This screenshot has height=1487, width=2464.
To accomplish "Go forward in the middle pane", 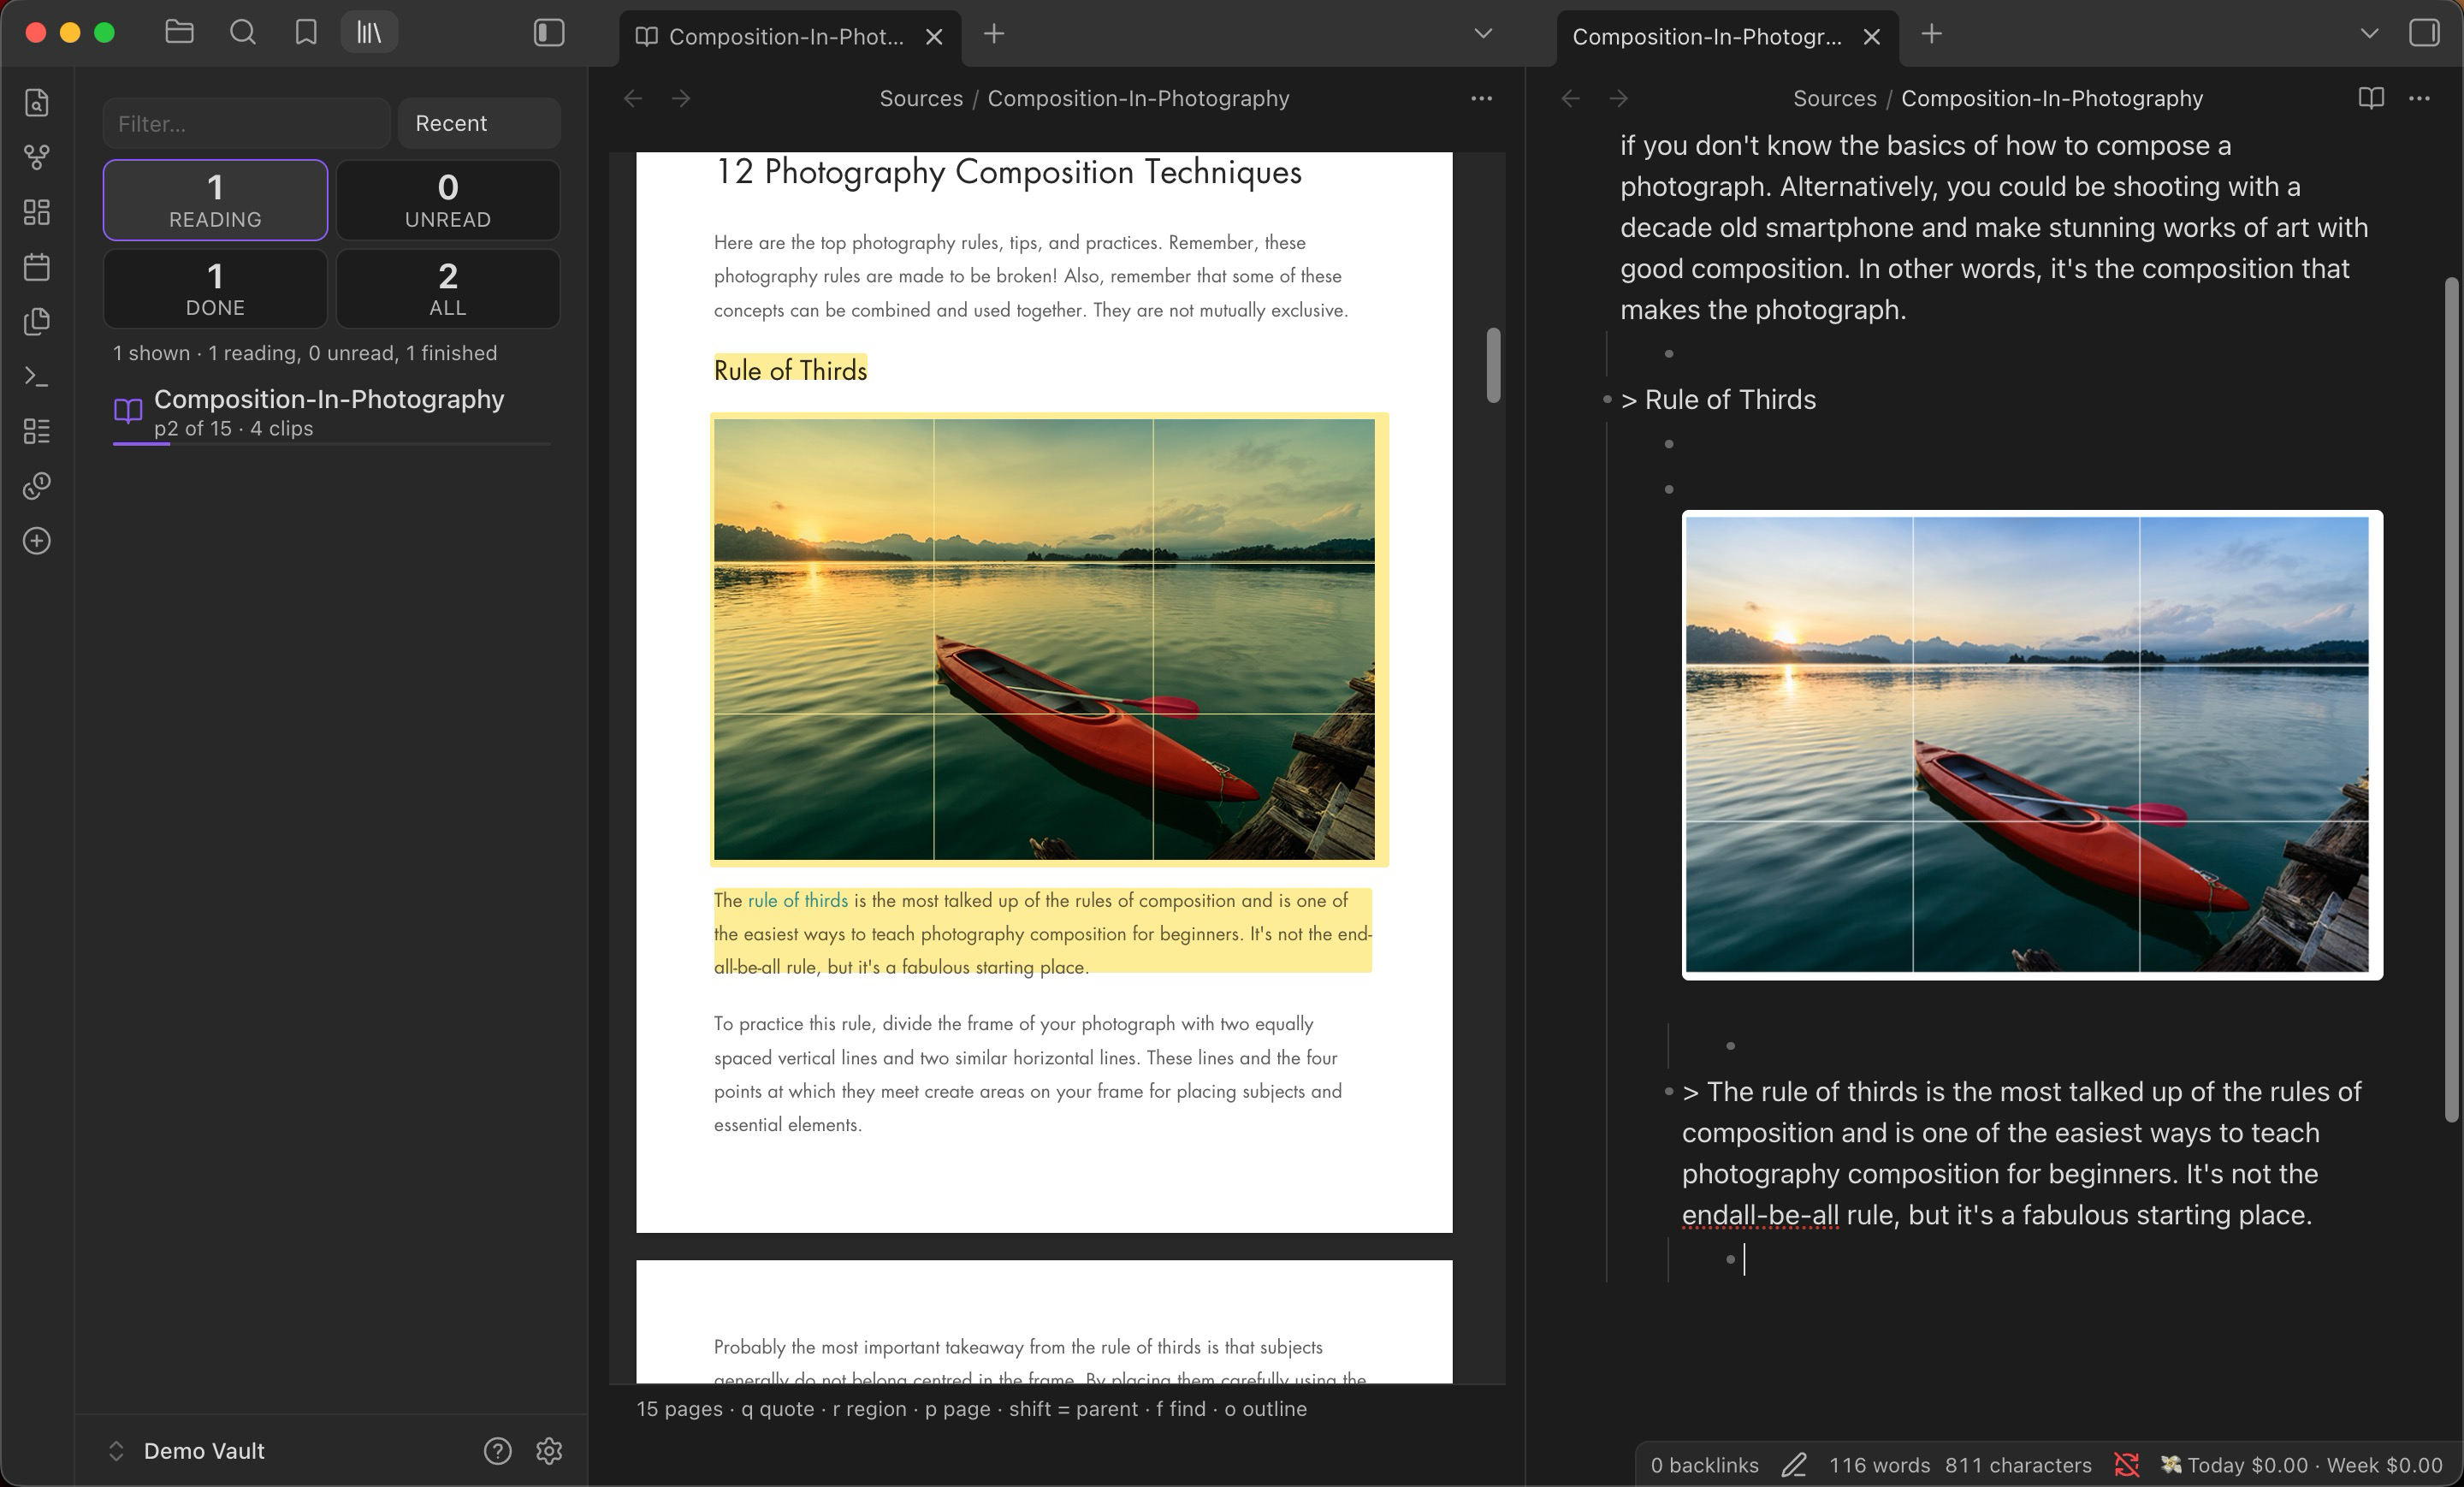I will [681, 98].
